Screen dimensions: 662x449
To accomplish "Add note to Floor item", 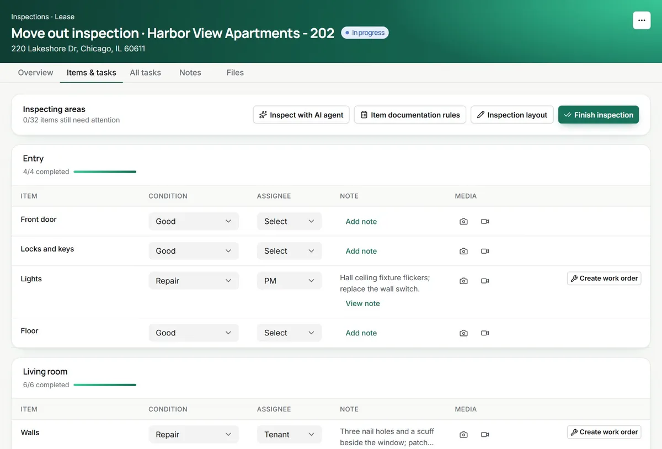I will point(361,333).
